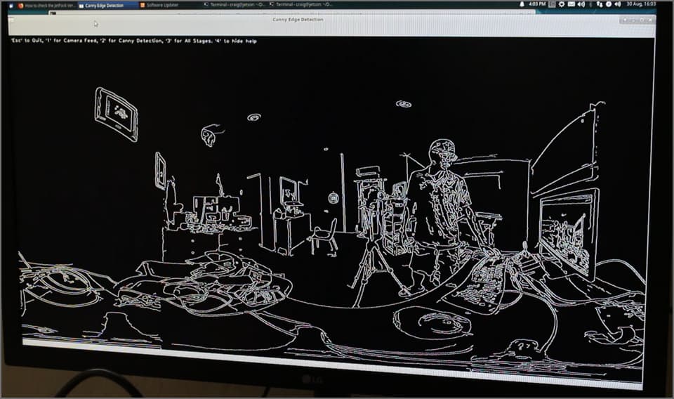Click the Software Updater orange icon
The height and width of the screenshot is (399, 674).
pyautogui.click(x=143, y=5)
